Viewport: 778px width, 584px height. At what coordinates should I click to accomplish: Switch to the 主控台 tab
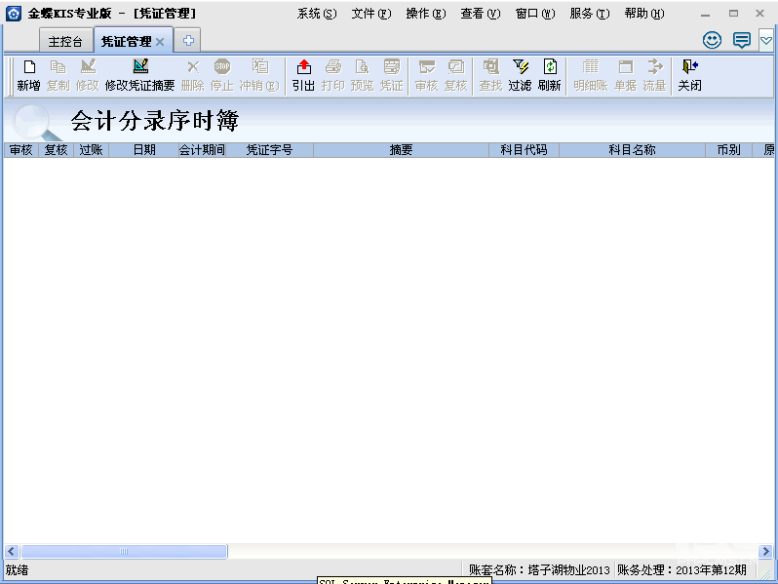point(65,42)
